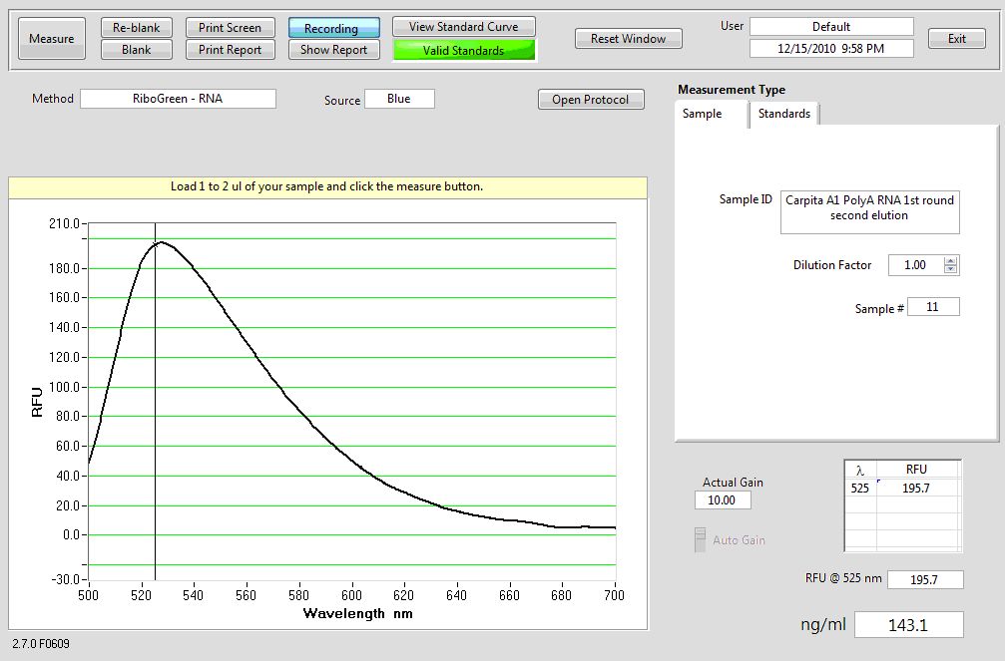Click the User name field

click(x=831, y=26)
